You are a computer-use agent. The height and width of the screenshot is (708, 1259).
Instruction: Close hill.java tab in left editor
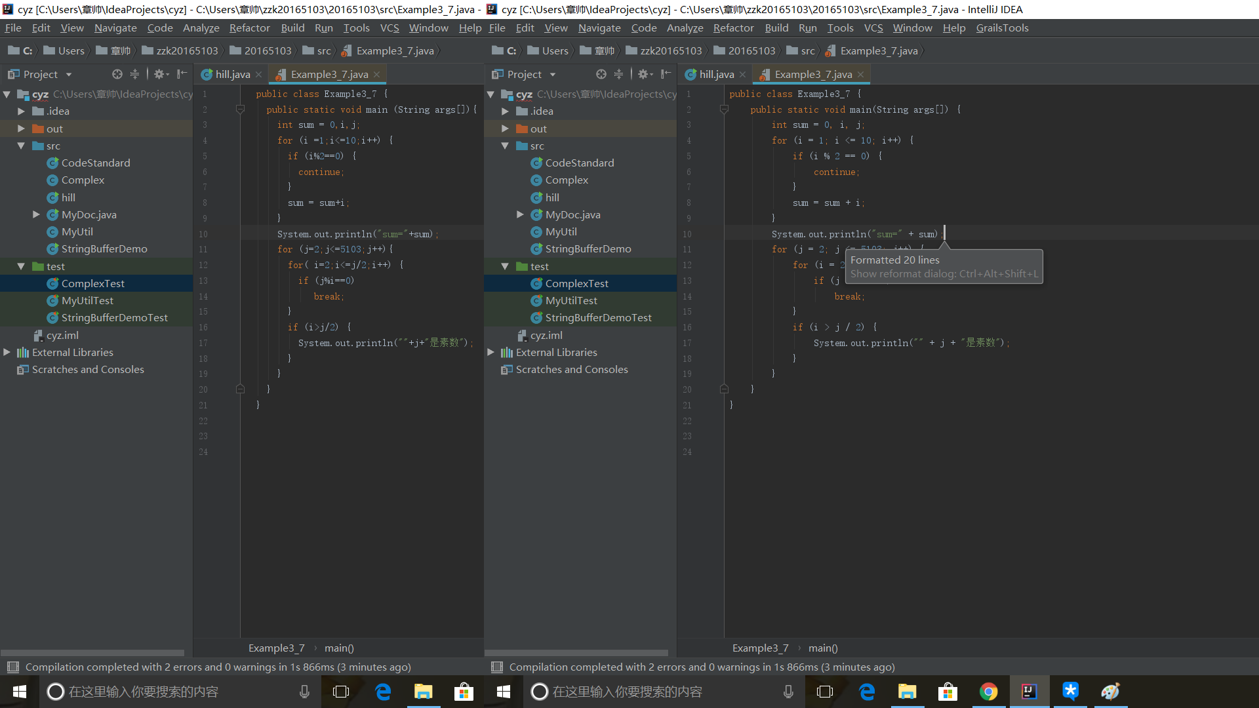[x=258, y=75]
